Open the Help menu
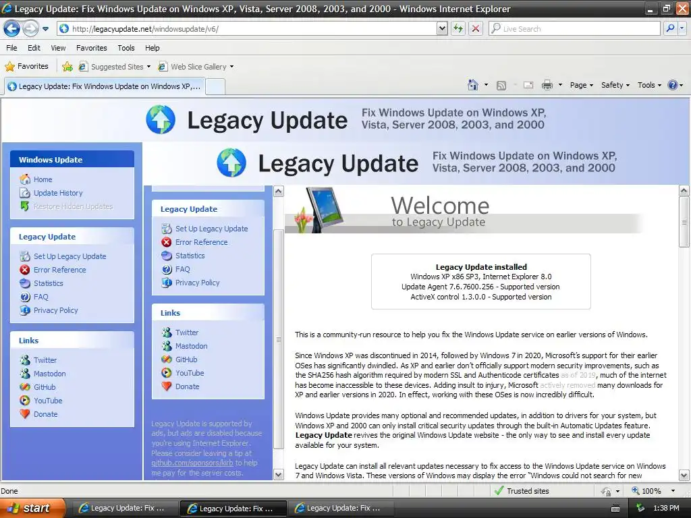The width and height of the screenshot is (691, 518). click(152, 48)
